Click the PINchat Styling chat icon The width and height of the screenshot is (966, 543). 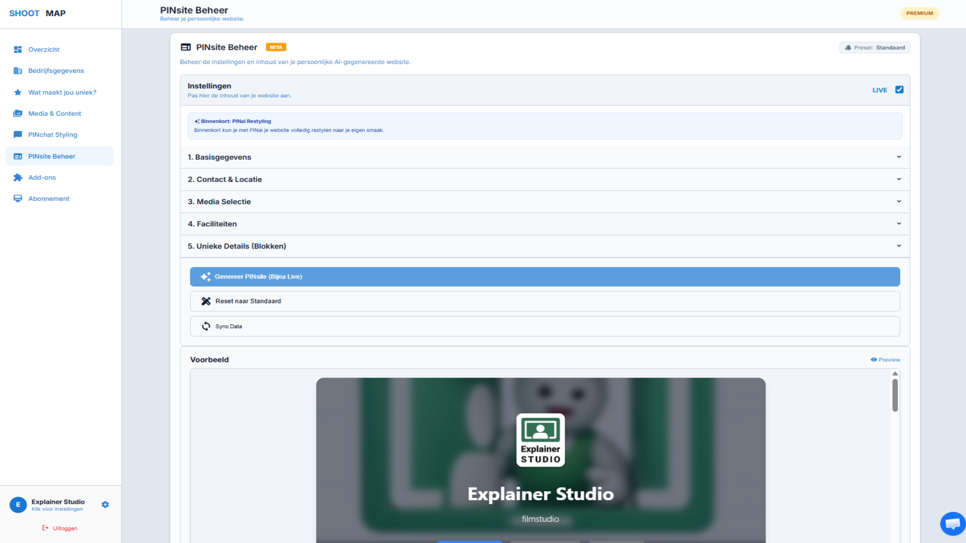[x=18, y=135]
